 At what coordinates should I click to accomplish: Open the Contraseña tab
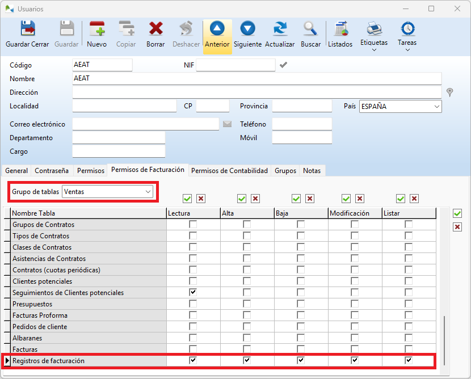(52, 170)
